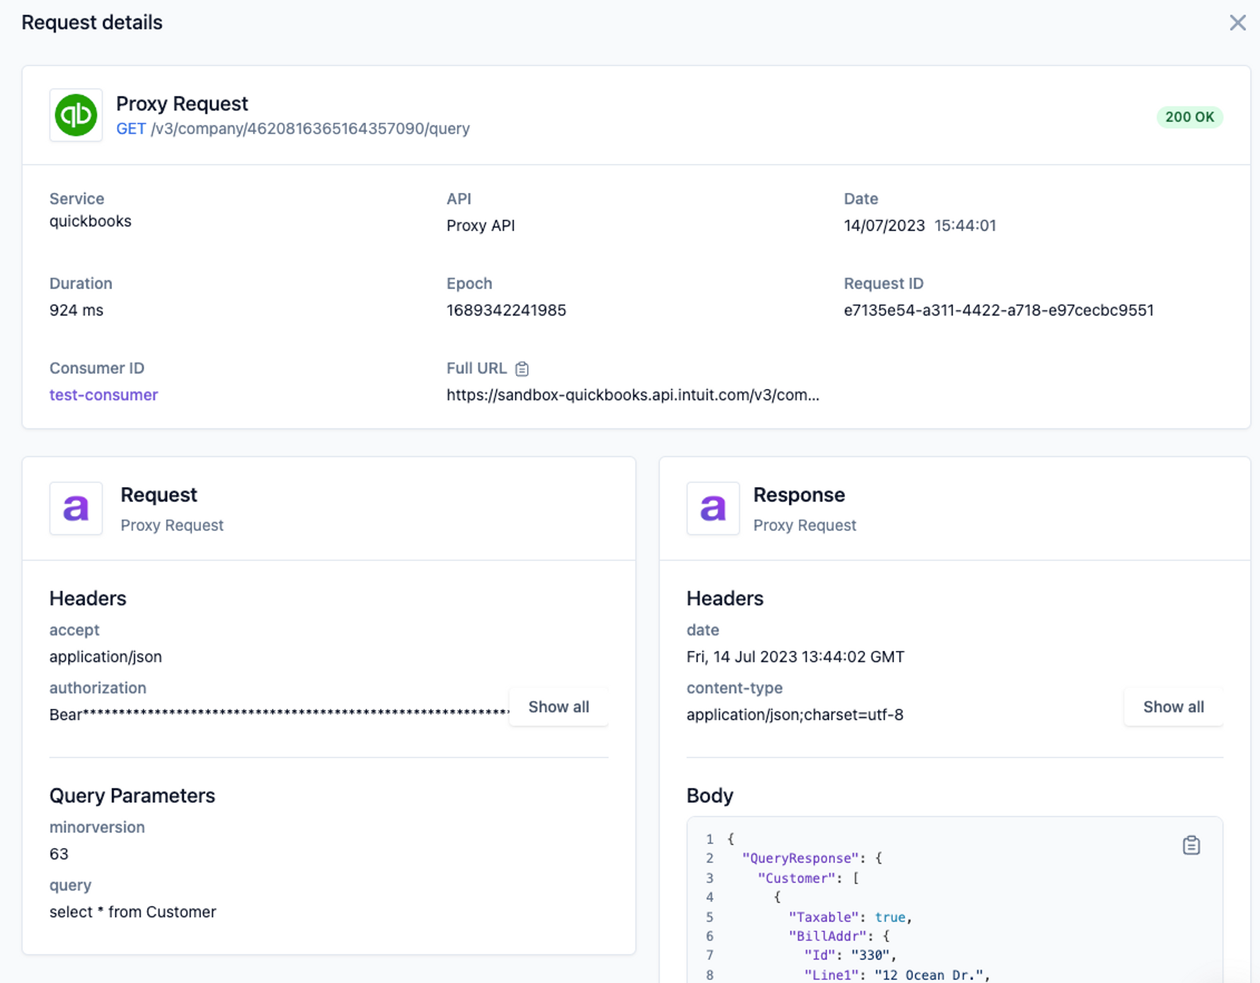Select the masked Bearer authorization token
This screenshot has height=983, width=1260.
pos(279,715)
